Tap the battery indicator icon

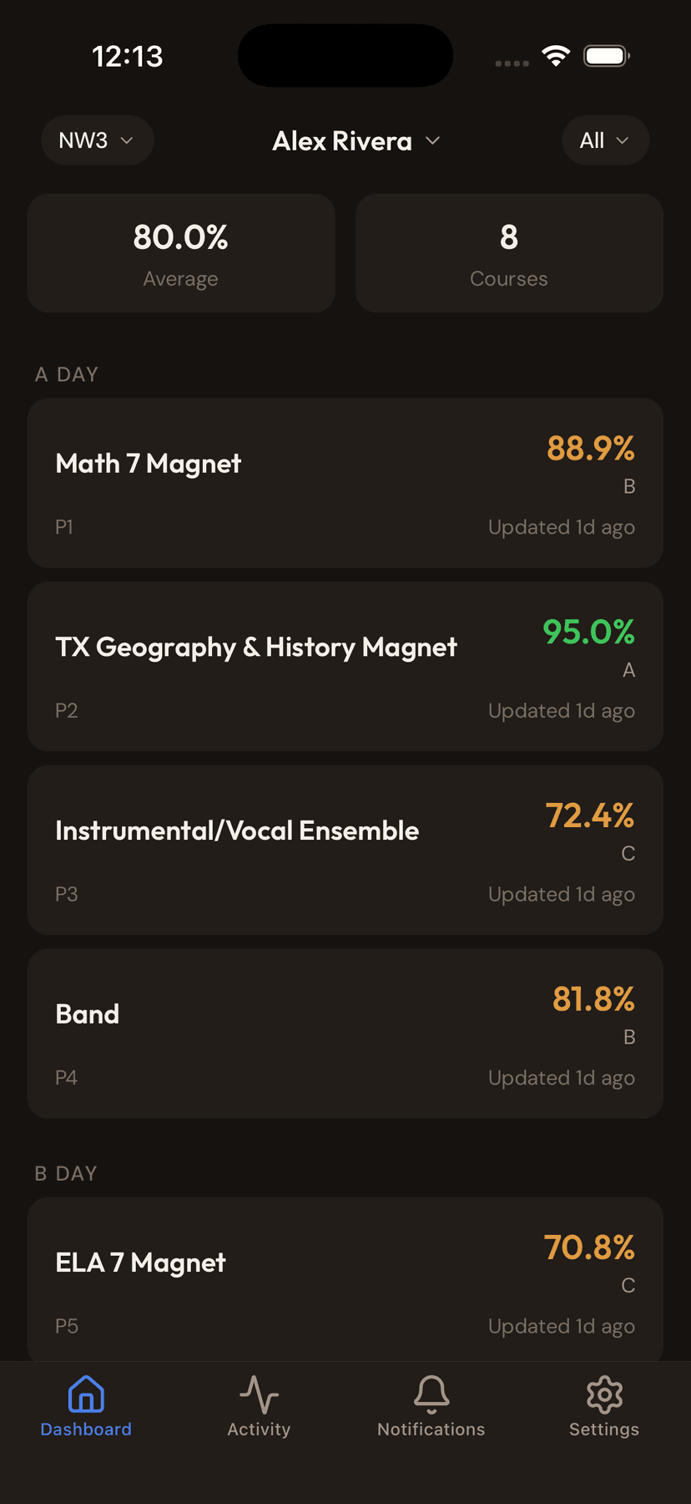click(x=607, y=55)
